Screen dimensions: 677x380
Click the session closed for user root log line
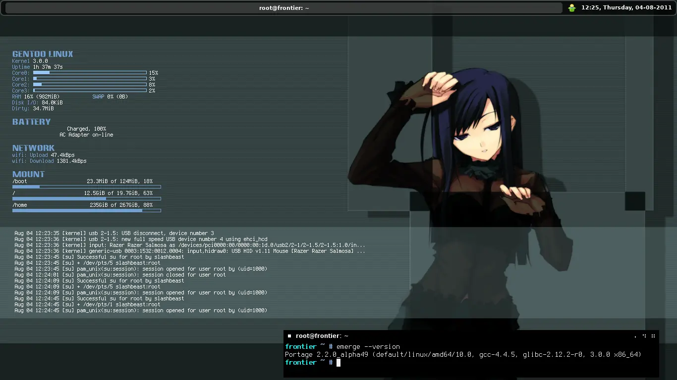(120, 275)
